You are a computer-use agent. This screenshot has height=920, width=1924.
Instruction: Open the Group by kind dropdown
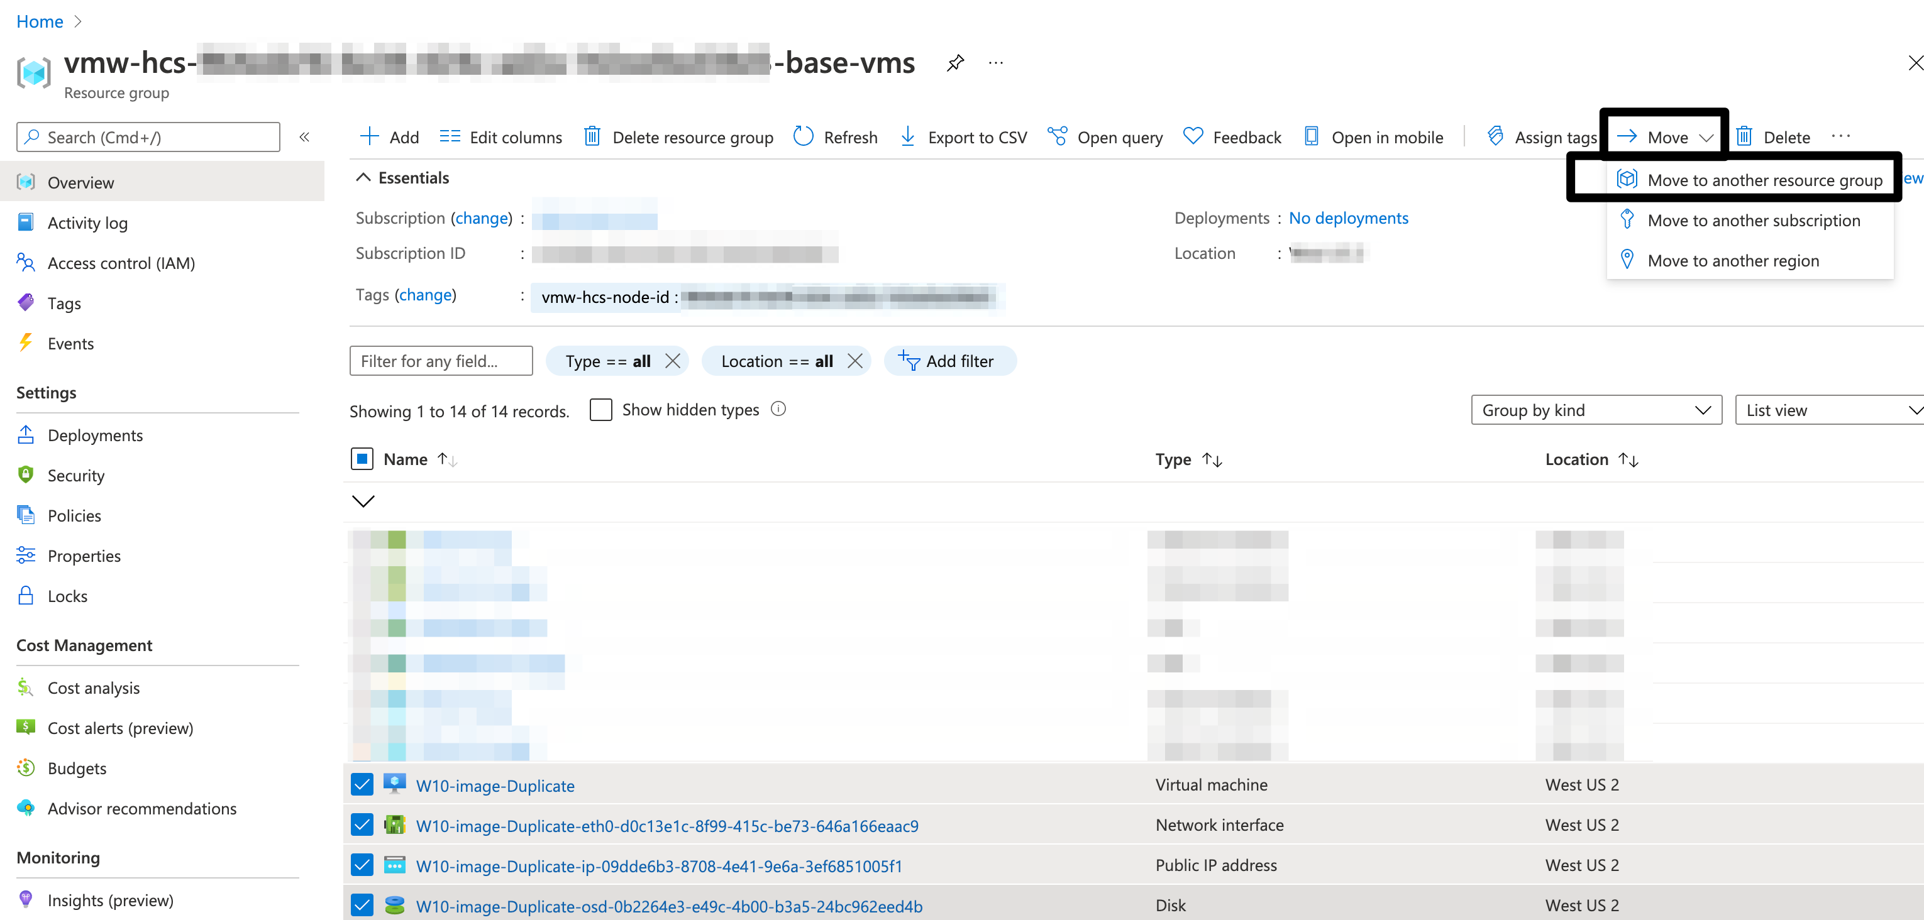(x=1595, y=410)
